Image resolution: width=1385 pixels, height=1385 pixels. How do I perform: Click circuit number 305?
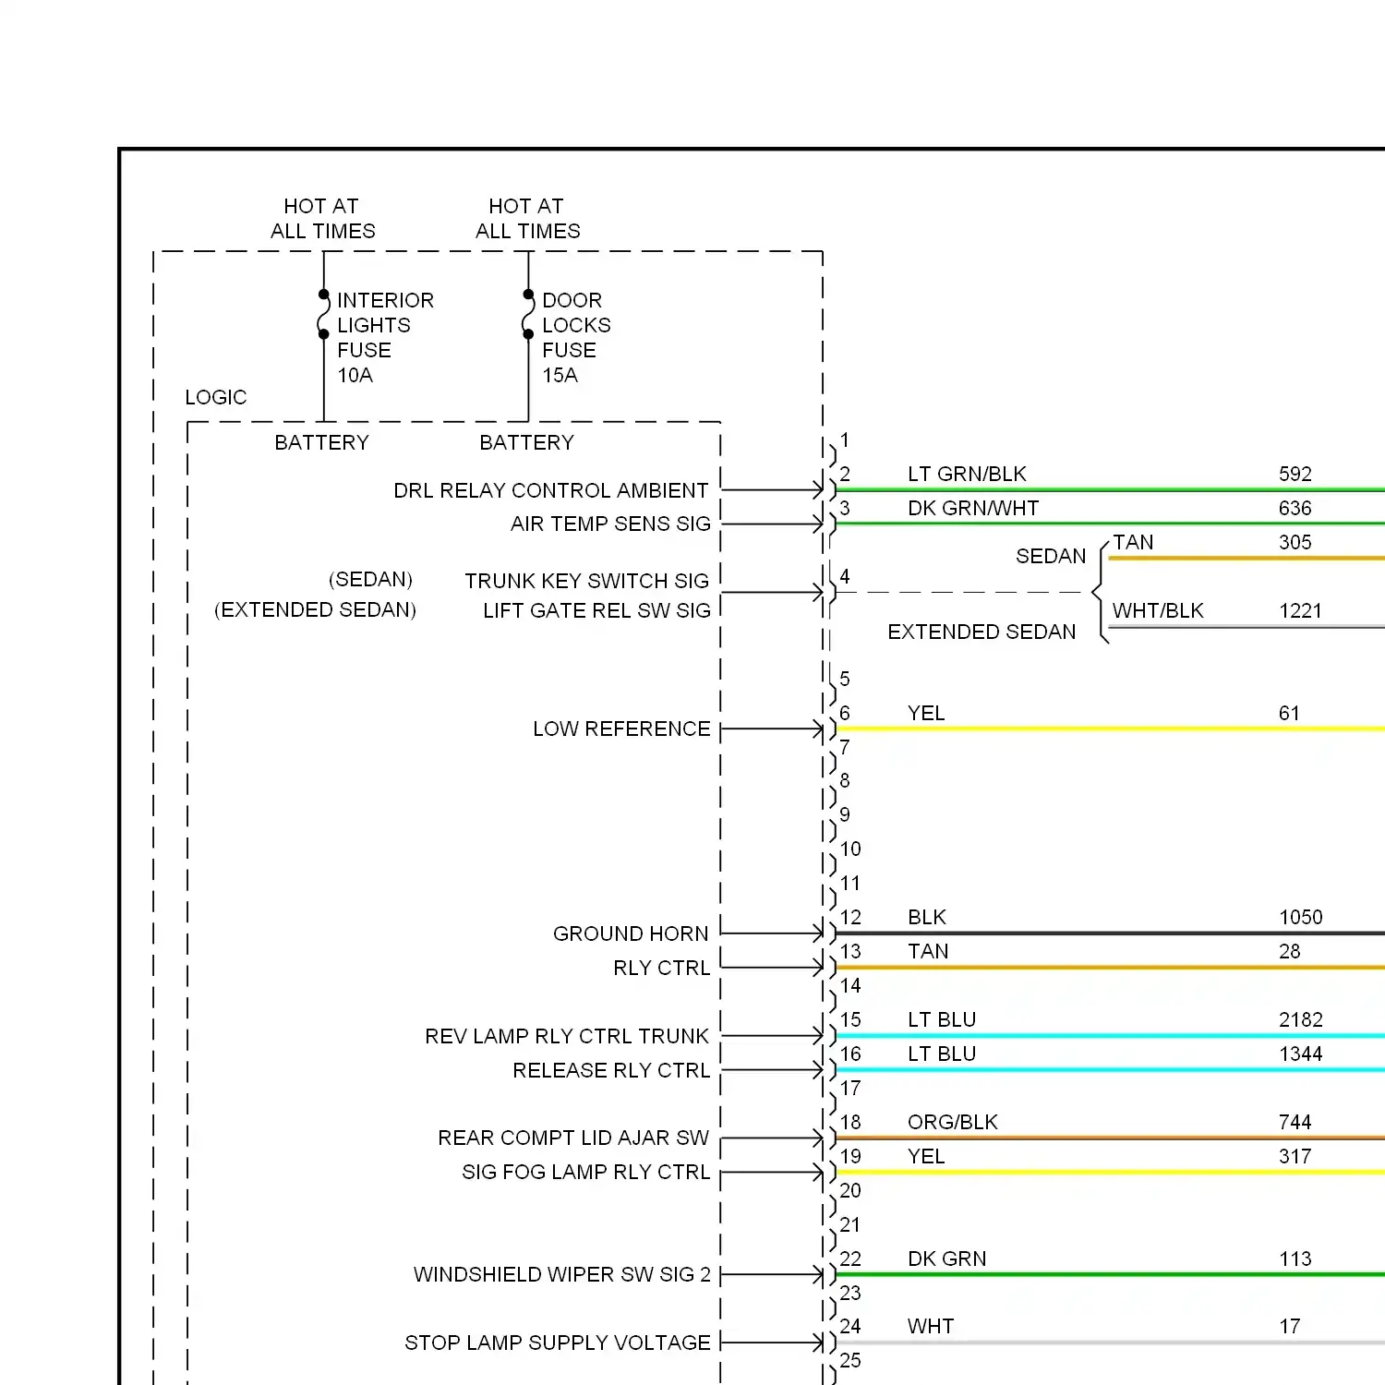tap(1295, 542)
